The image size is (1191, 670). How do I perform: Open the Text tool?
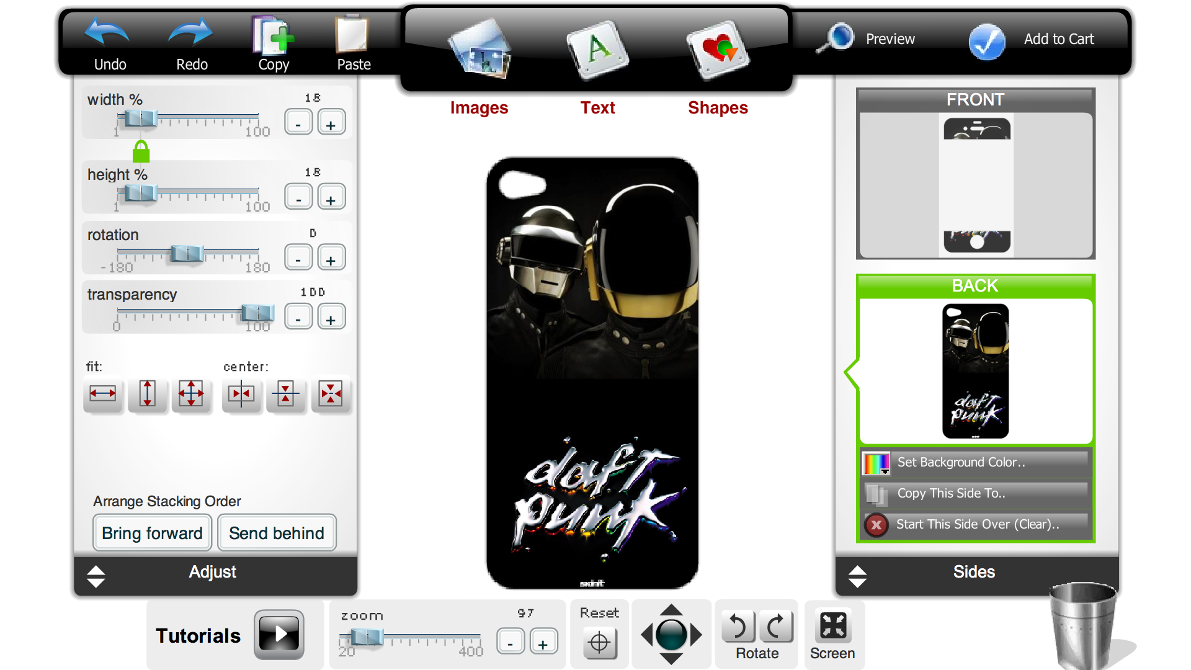(x=597, y=49)
